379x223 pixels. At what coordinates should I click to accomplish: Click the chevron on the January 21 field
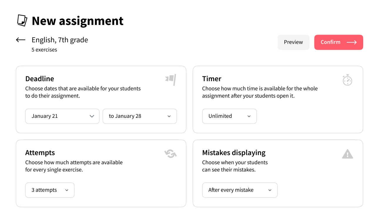[x=92, y=116]
